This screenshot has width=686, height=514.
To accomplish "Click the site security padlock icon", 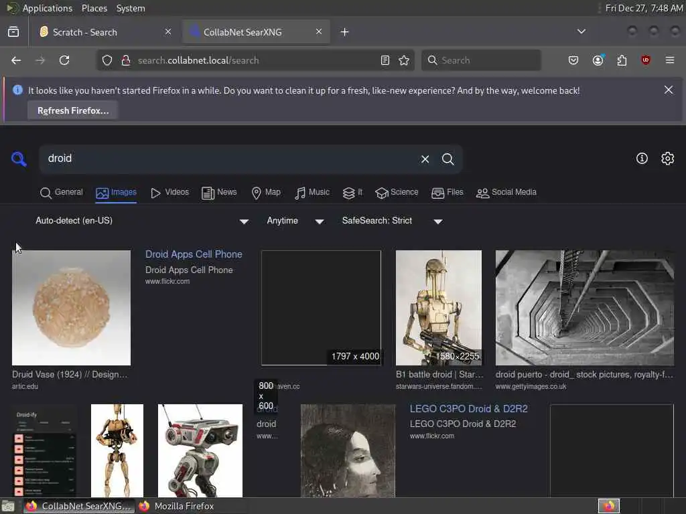I will pyautogui.click(x=126, y=60).
